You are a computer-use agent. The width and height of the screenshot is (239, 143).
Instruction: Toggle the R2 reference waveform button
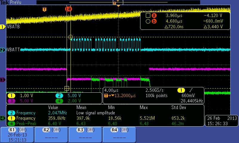pyautogui.click(x=51, y=135)
